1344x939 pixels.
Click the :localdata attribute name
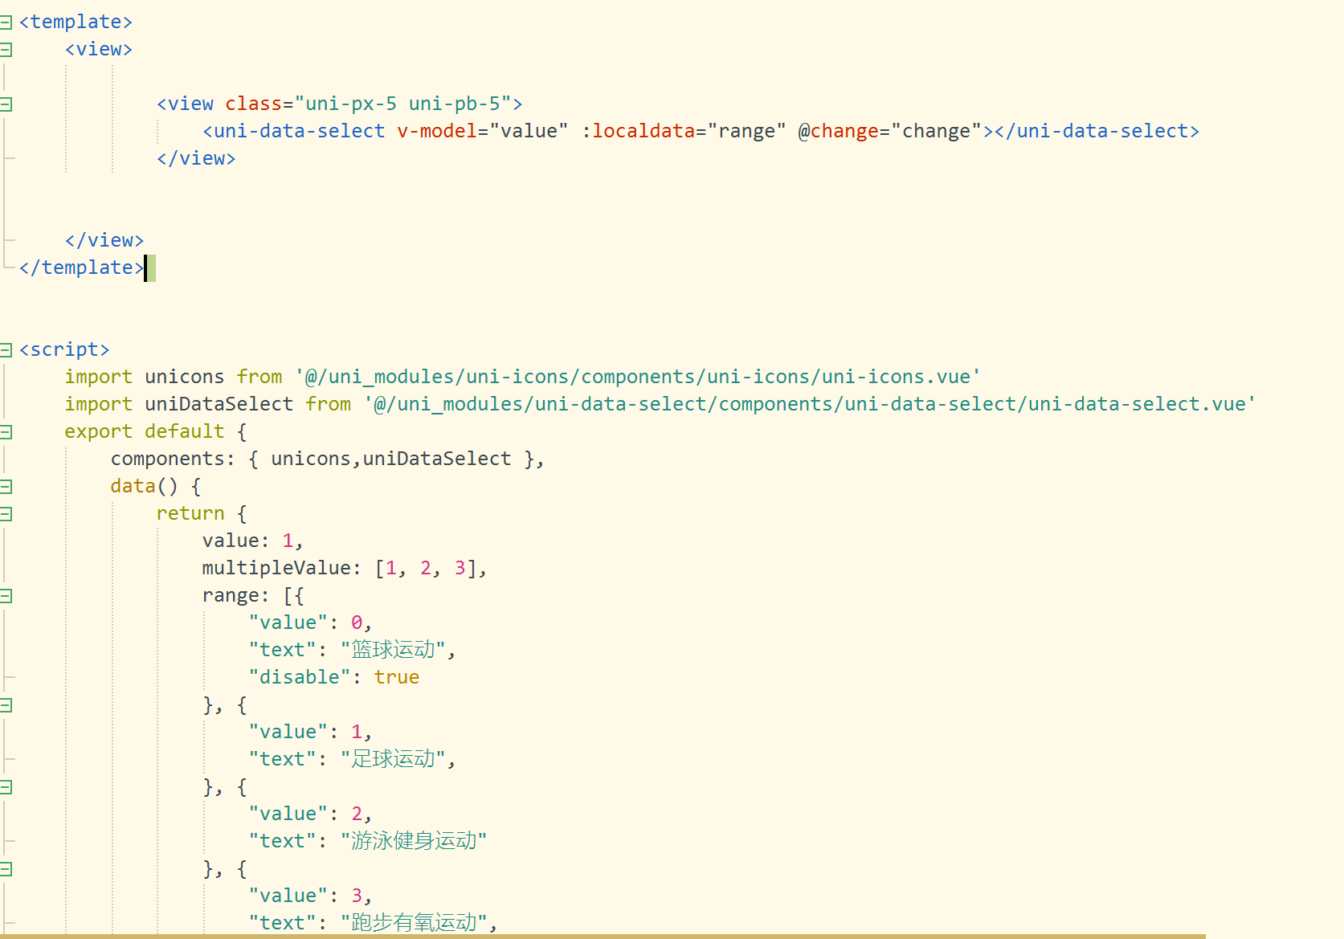[x=638, y=131]
